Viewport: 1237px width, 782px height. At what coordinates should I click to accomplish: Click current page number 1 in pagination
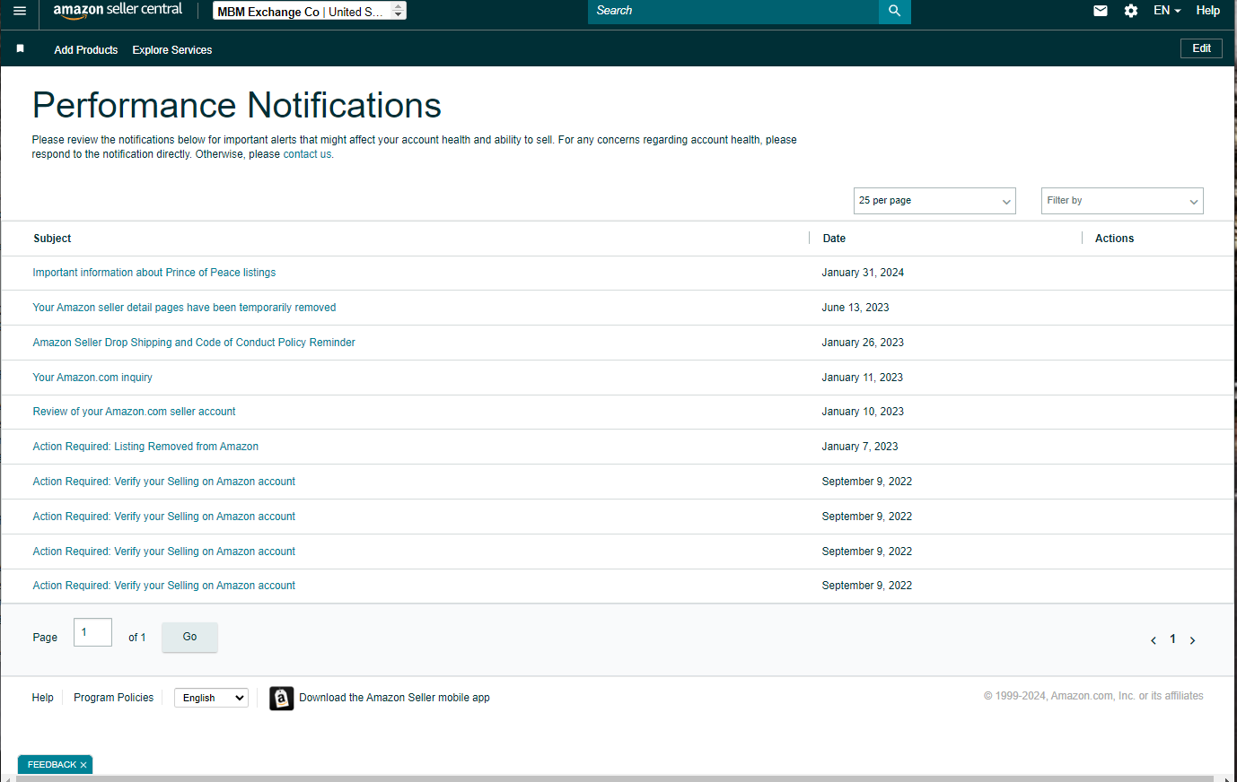(x=1172, y=639)
